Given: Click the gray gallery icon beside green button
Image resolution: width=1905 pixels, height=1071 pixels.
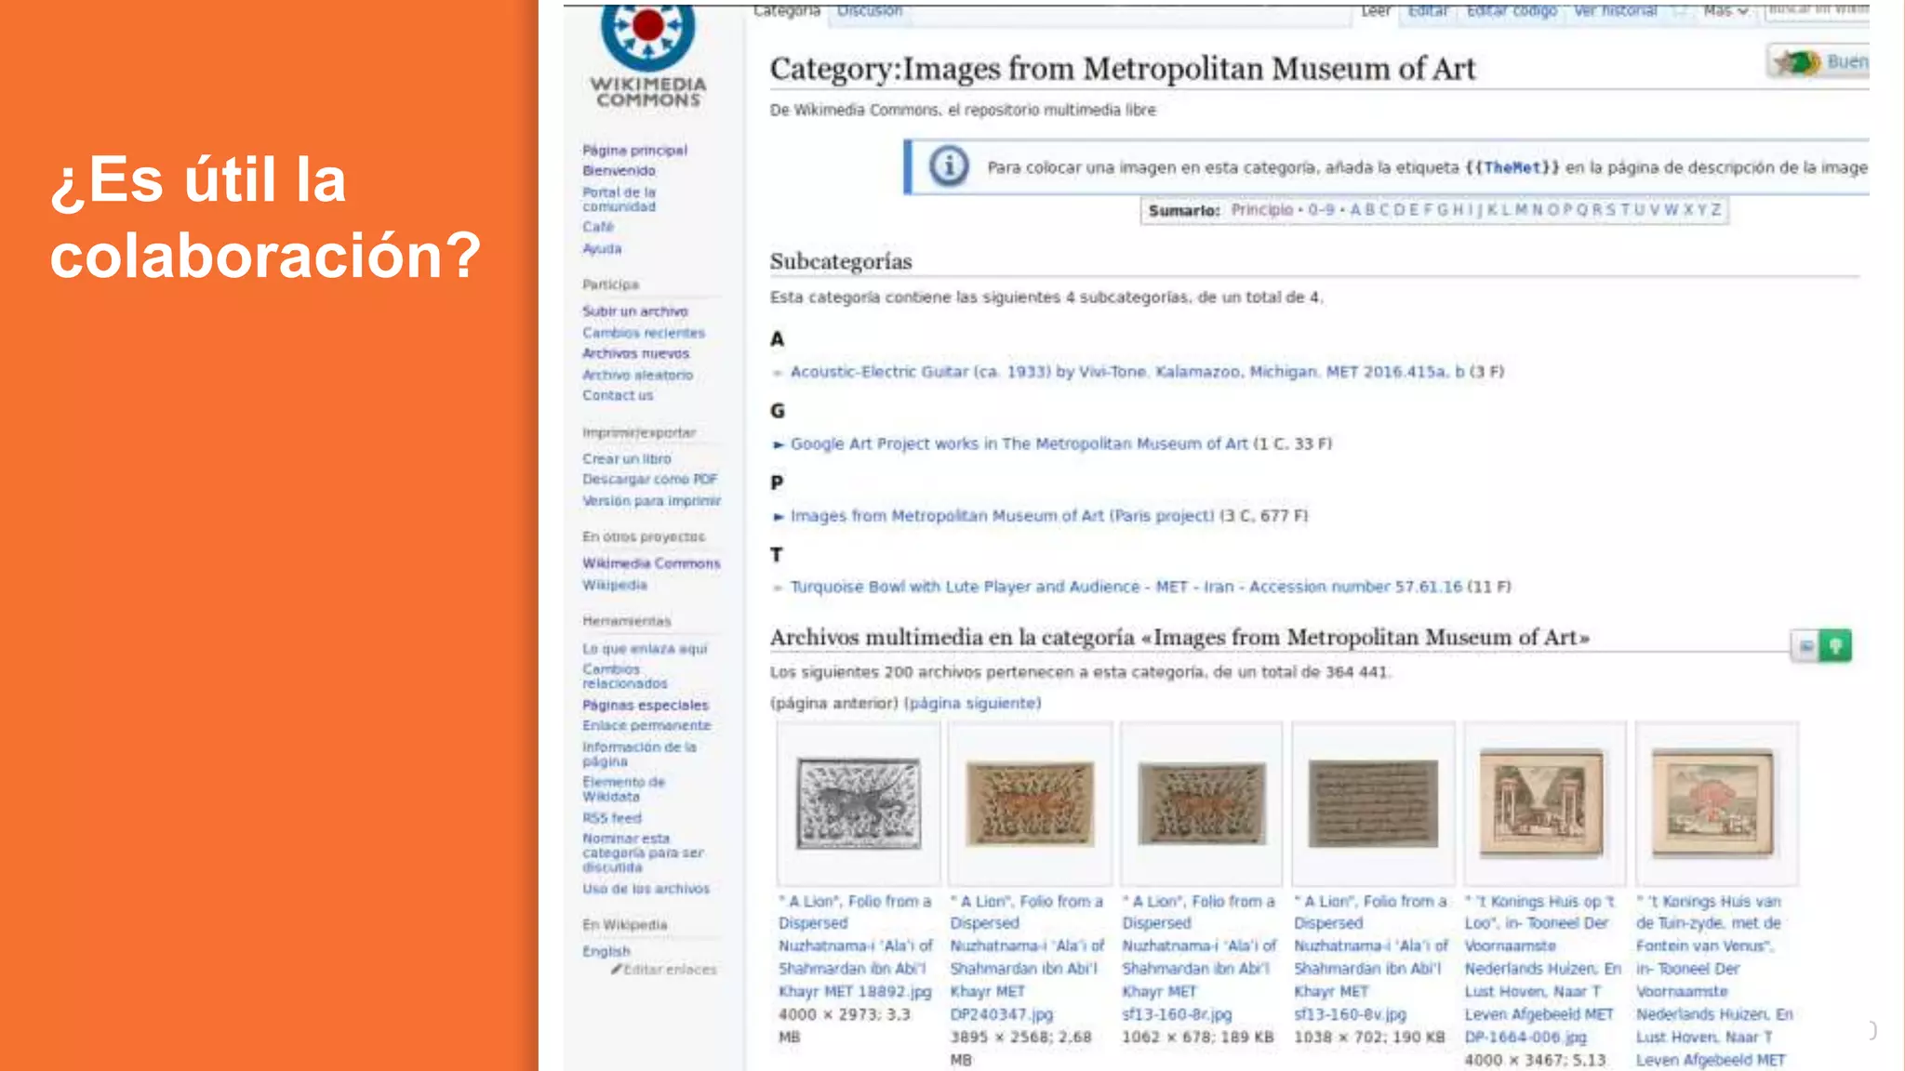Looking at the screenshot, I should click(x=1805, y=646).
